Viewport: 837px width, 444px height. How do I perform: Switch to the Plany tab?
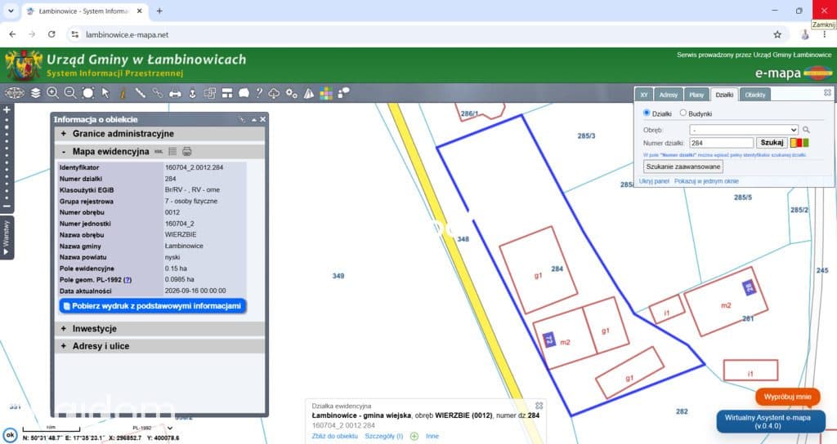pos(696,95)
